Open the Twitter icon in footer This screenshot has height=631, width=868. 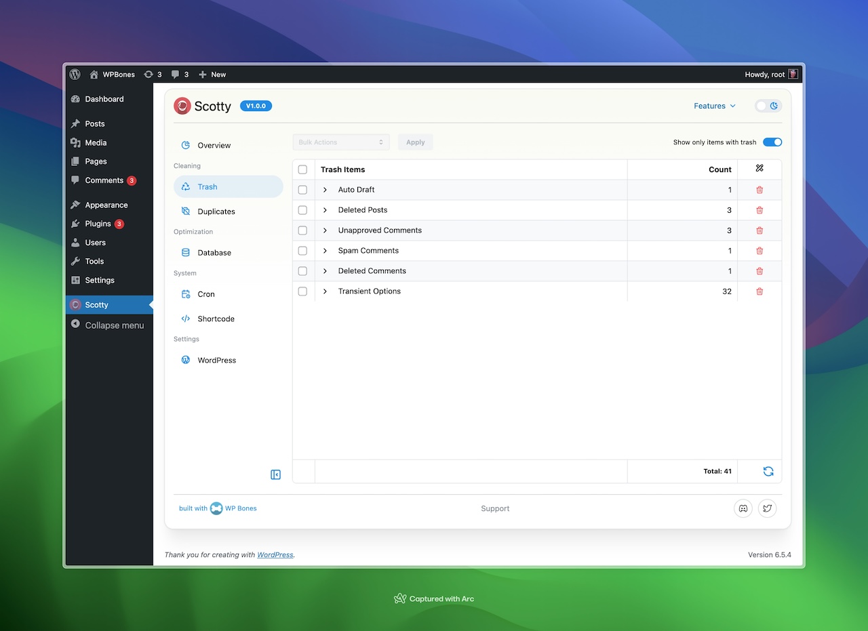[x=767, y=508]
